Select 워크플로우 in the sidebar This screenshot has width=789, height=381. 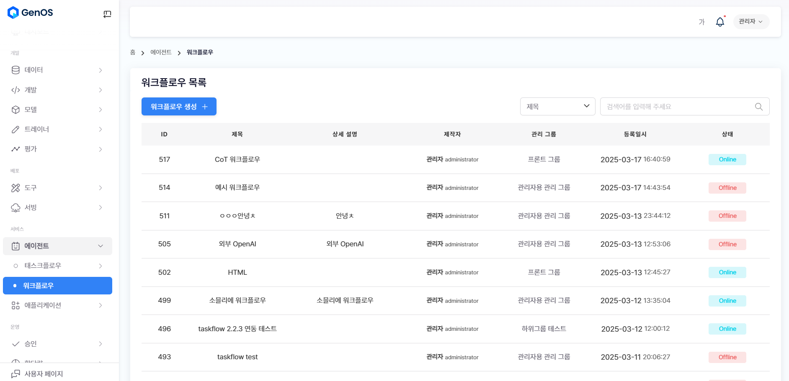57,286
